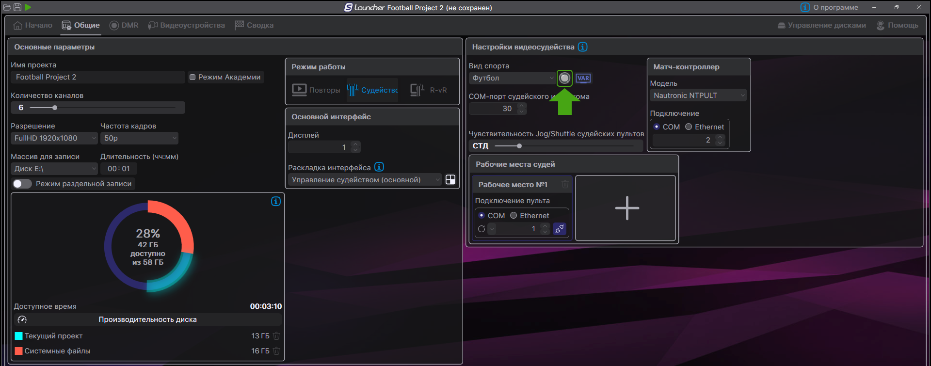Open the Разрешение dropdown FullHD 1920x1080
The image size is (931, 366).
(54, 138)
